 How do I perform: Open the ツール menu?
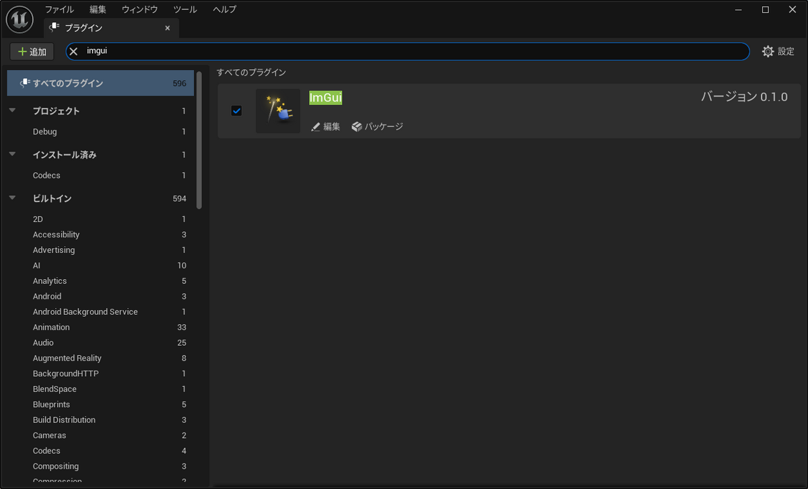pyautogui.click(x=184, y=9)
